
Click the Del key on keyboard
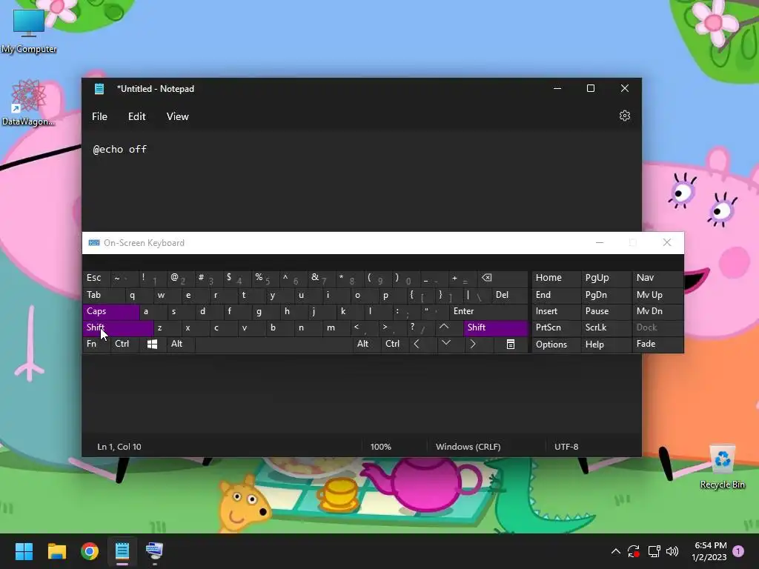(509, 295)
